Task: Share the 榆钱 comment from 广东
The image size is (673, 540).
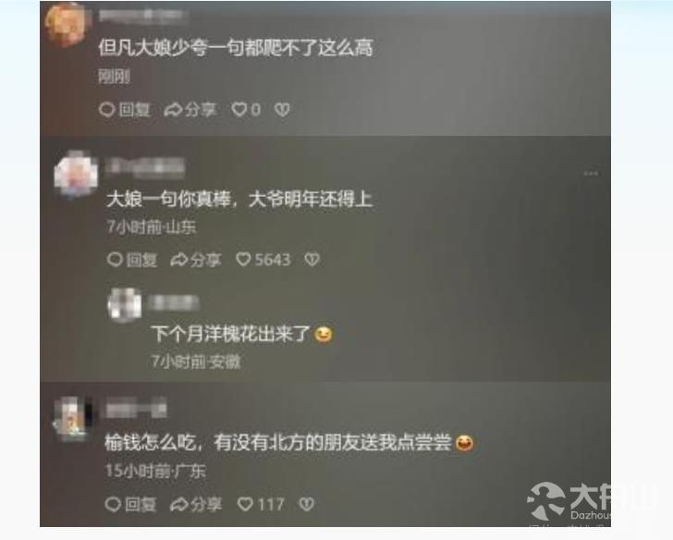Action: coord(196,504)
